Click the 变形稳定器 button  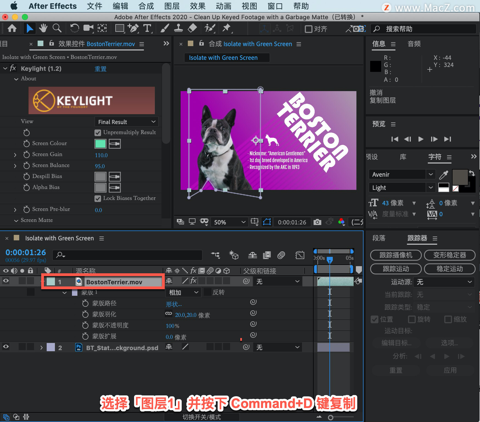pyautogui.click(x=450, y=255)
